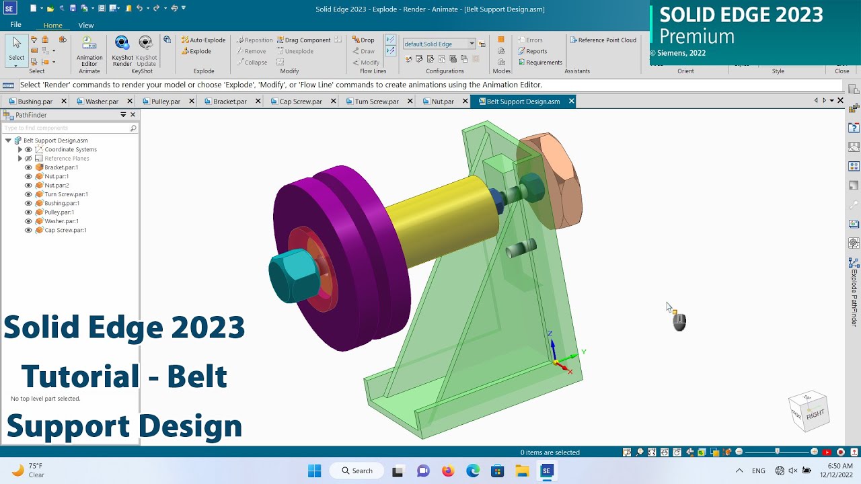
Task: Click the Windows Start button
Action: pyautogui.click(x=314, y=471)
